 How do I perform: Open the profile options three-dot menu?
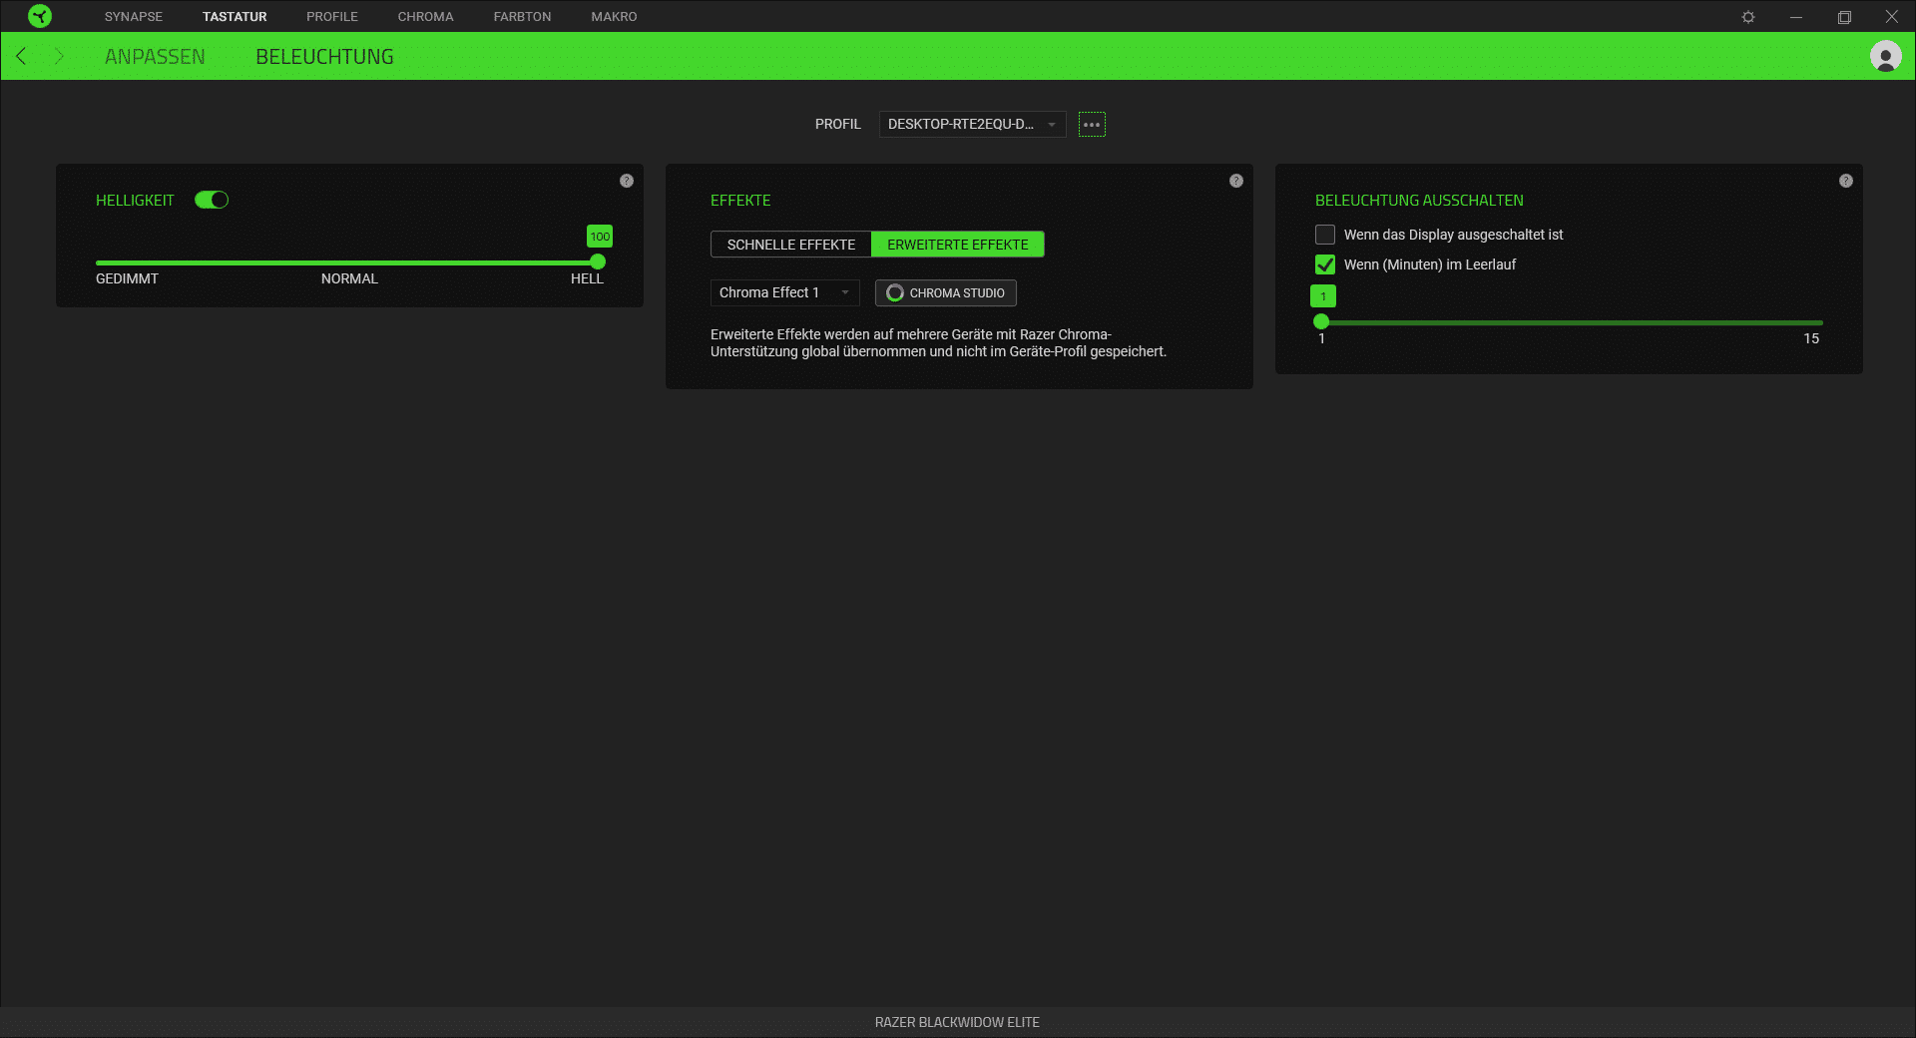(x=1092, y=125)
